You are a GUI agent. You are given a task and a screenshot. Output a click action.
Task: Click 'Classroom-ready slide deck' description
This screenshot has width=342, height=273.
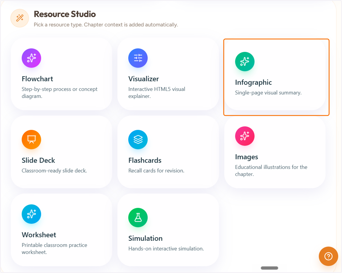(54, 171)
